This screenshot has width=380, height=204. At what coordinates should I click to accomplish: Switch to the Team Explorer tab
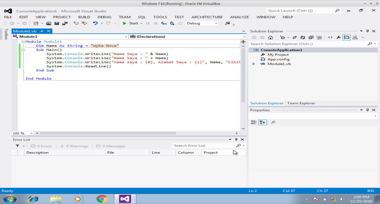click(301, 103)
